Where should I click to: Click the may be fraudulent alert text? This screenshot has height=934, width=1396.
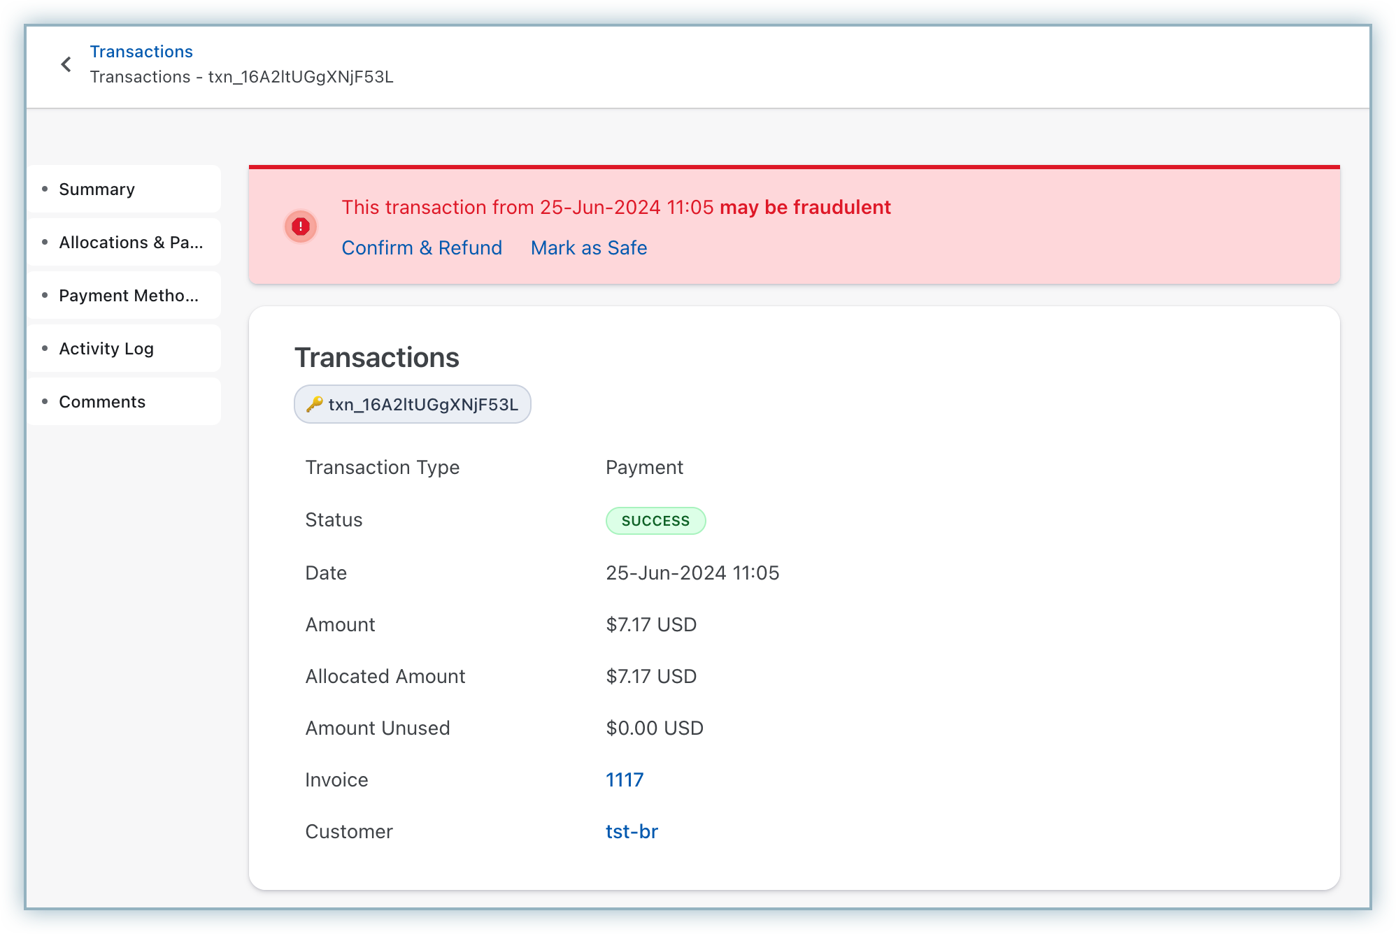pos(805,207)
